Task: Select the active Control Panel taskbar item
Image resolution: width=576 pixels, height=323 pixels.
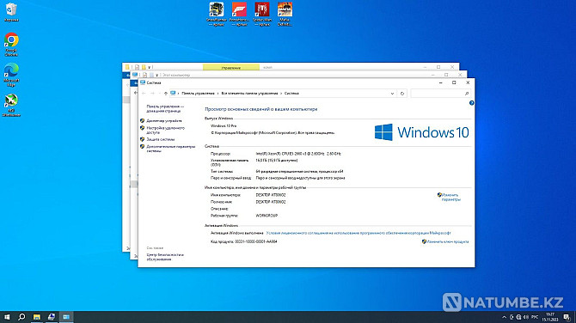Action: pyautogui.click(x=66, y=317)
